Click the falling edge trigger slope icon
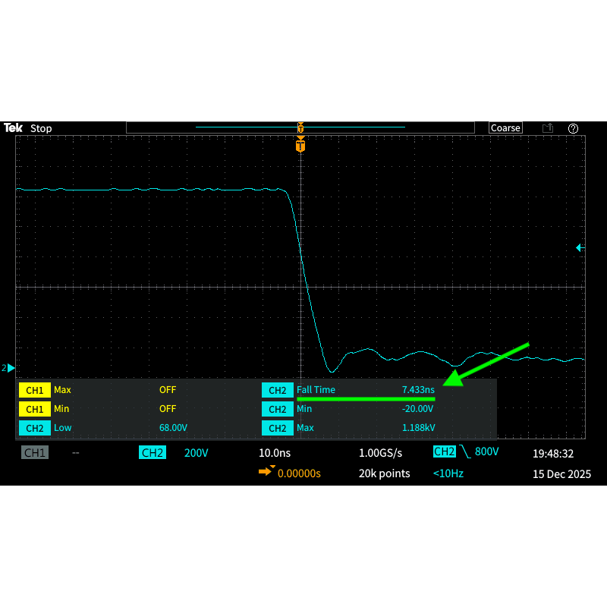Image resolution: width=607 pixels, height=607 pixels. coord(465,452)
